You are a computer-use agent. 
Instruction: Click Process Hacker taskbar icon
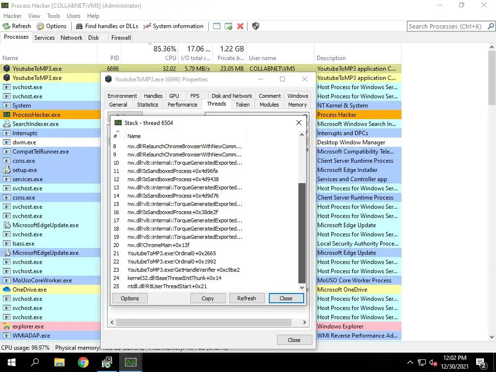[x=131, y=362]
